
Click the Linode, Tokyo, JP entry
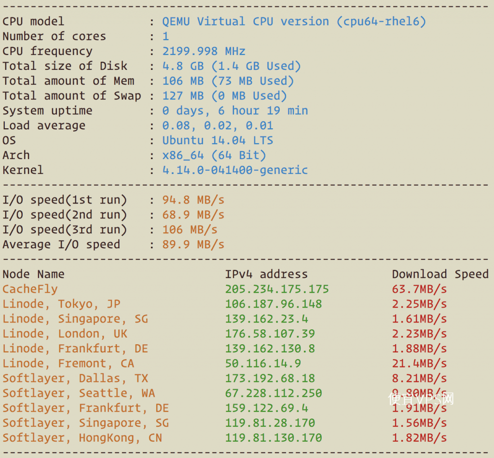point(61,304)
